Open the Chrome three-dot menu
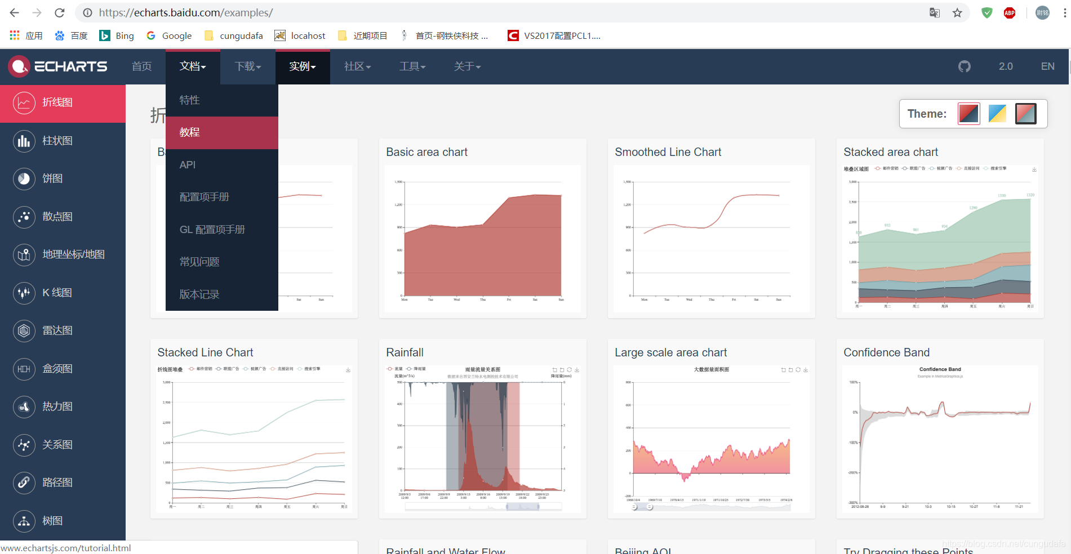The image size is (1071, 554). [1064, 12]
